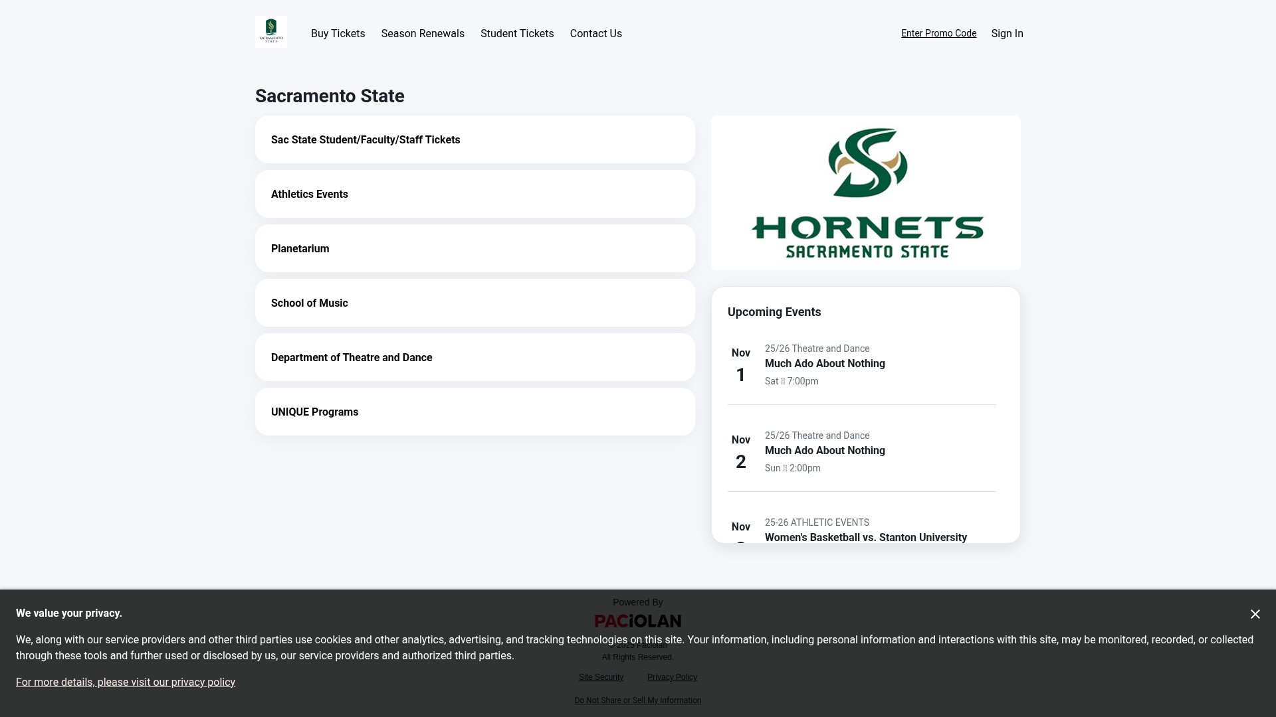The width and height of the screenshot is (1276, 717).
Task: Open the Buy Tickets menu
Action: 338,33
